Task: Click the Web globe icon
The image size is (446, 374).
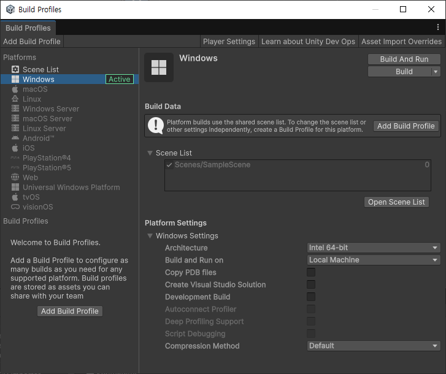Action: (15, 177)
